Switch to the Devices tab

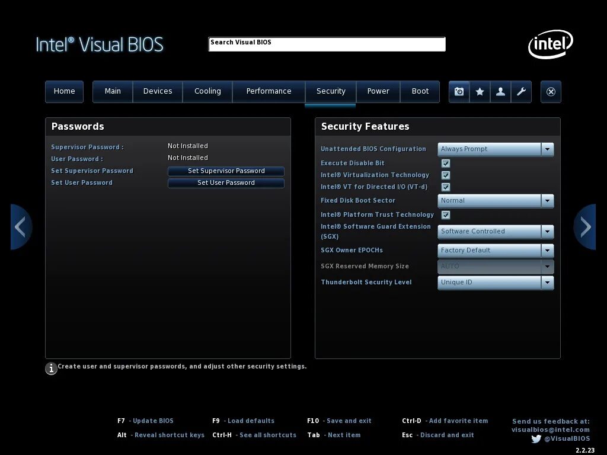pos(158,92)
